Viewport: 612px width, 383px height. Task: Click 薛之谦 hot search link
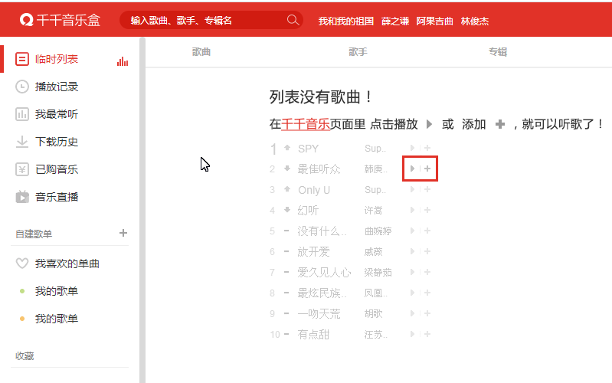tap(394, 21)
